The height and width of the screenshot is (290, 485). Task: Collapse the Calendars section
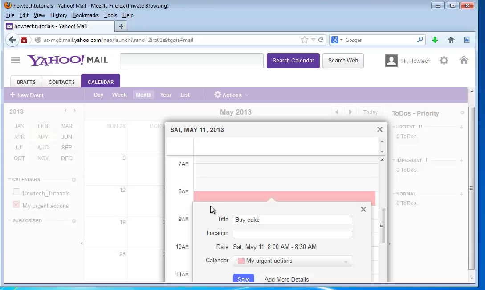point(9,179)
